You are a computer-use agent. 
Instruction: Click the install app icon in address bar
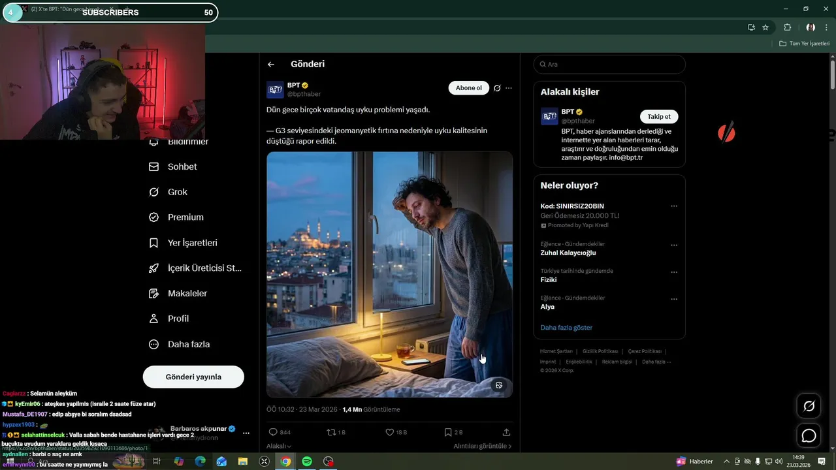(751, 27)
